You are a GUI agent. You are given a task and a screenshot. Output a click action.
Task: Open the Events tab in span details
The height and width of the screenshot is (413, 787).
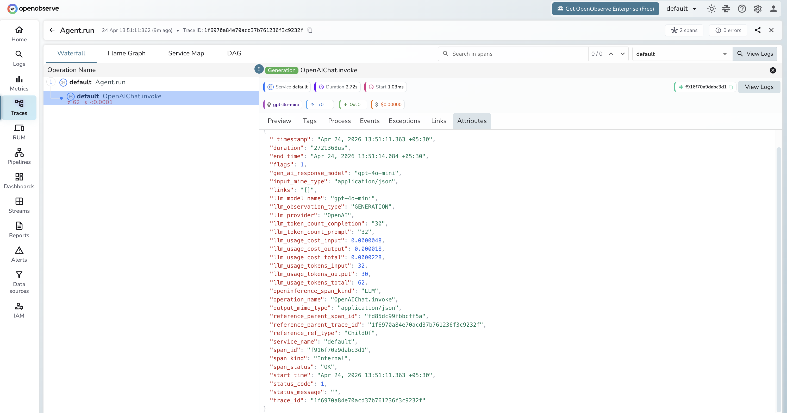point(370,121)
